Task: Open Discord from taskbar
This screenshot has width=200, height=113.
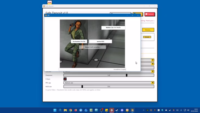Action: tap(122, 110)
